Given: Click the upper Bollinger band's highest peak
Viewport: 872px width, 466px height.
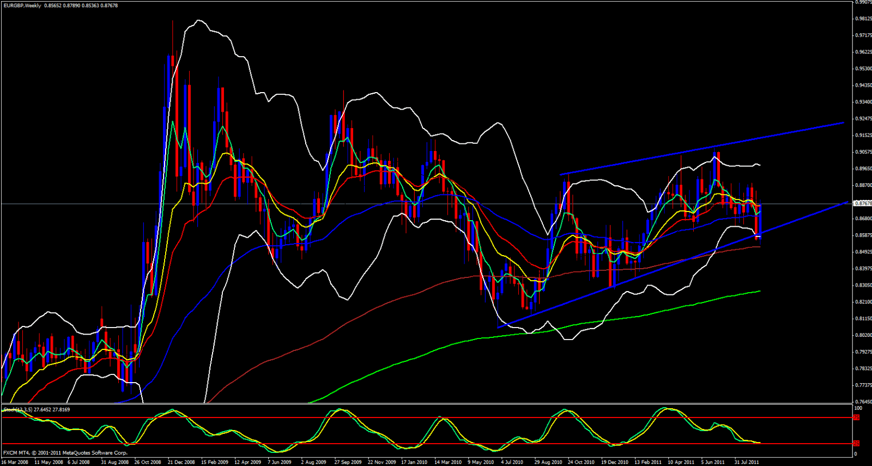Looking at the screenshot, I should point(198,21).
